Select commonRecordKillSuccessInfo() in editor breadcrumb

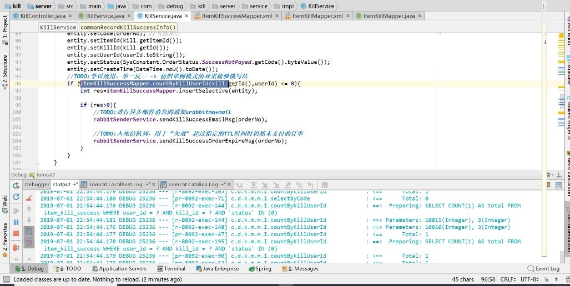[x=128, y=27]
